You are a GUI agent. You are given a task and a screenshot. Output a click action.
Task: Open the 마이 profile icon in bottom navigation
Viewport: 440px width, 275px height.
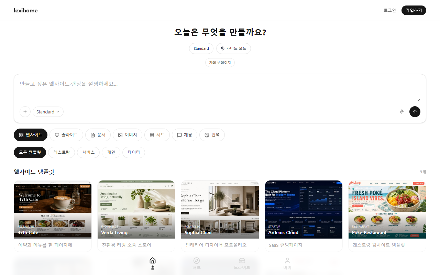coord(287,261)
